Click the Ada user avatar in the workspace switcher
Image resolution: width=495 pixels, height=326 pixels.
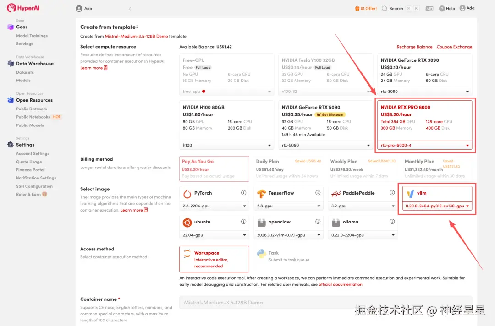pos(79,9)
